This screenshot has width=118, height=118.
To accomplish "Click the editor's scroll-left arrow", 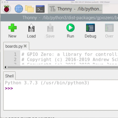I will click(x=5, y=67).
